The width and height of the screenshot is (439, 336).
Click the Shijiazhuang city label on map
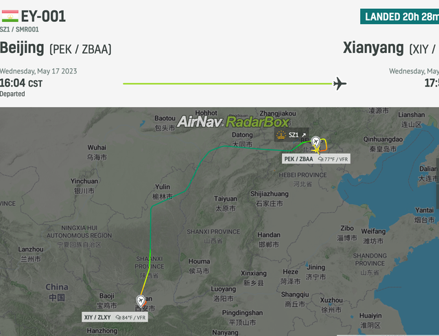click(x=270, y=194)
